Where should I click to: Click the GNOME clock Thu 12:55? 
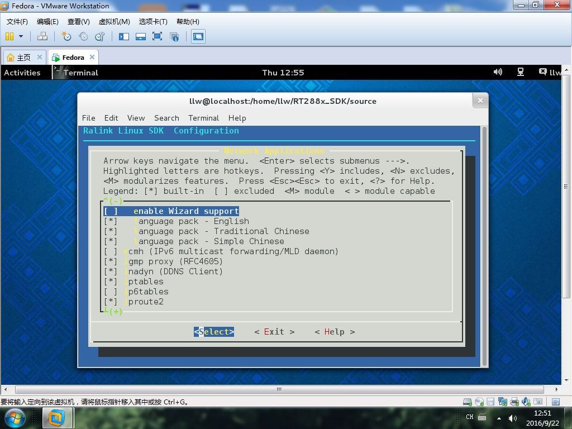tap(283, 73)
